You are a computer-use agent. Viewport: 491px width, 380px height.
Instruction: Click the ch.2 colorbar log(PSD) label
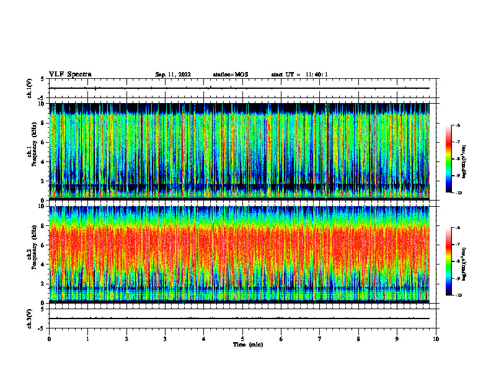click(464, 265)
